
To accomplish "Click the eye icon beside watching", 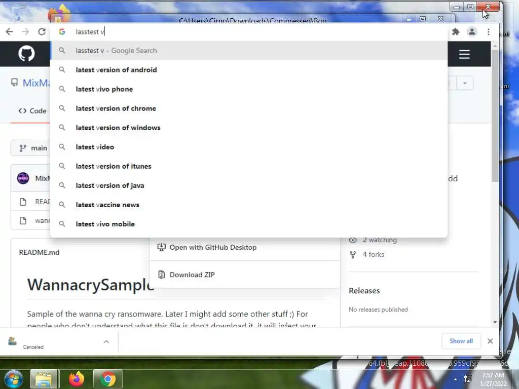I will point(353,240).
